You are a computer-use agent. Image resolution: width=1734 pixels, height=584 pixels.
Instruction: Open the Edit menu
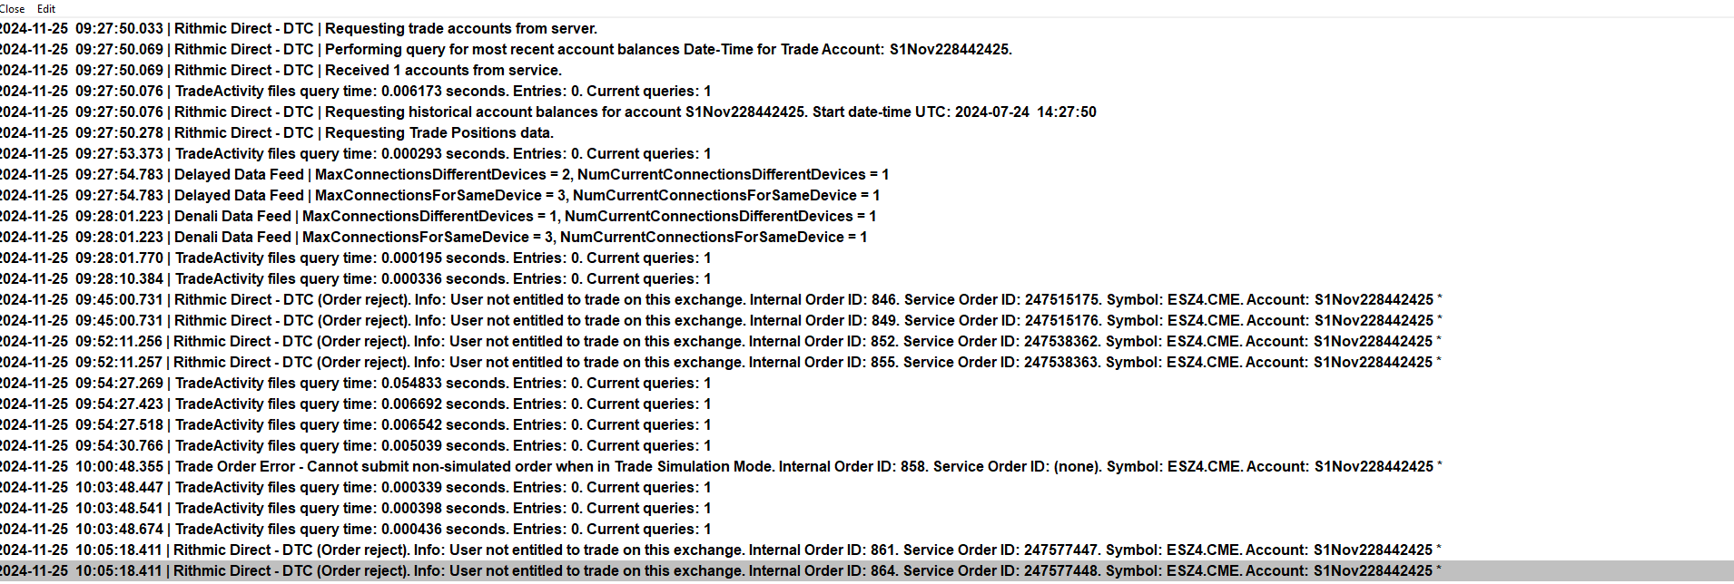point(46,8)
